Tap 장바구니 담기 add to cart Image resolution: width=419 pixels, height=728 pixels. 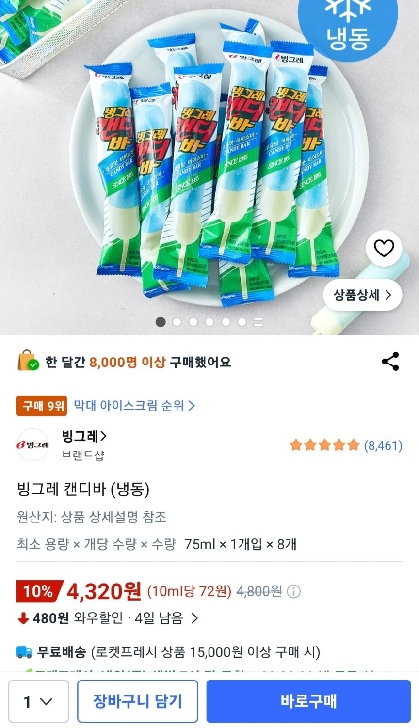(138, 701)
